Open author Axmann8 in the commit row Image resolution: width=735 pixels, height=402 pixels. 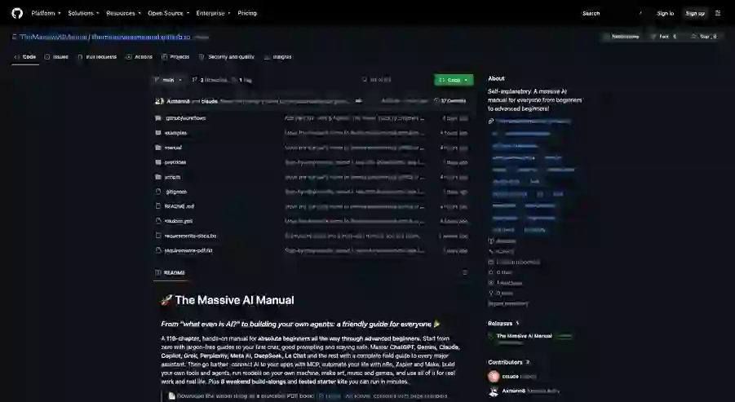click(178, 101)
